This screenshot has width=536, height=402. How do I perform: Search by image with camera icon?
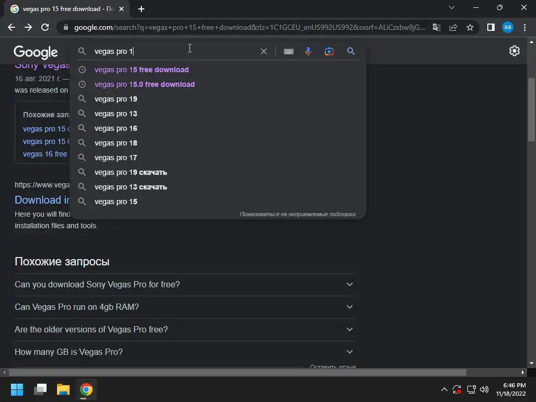point(329,51)
